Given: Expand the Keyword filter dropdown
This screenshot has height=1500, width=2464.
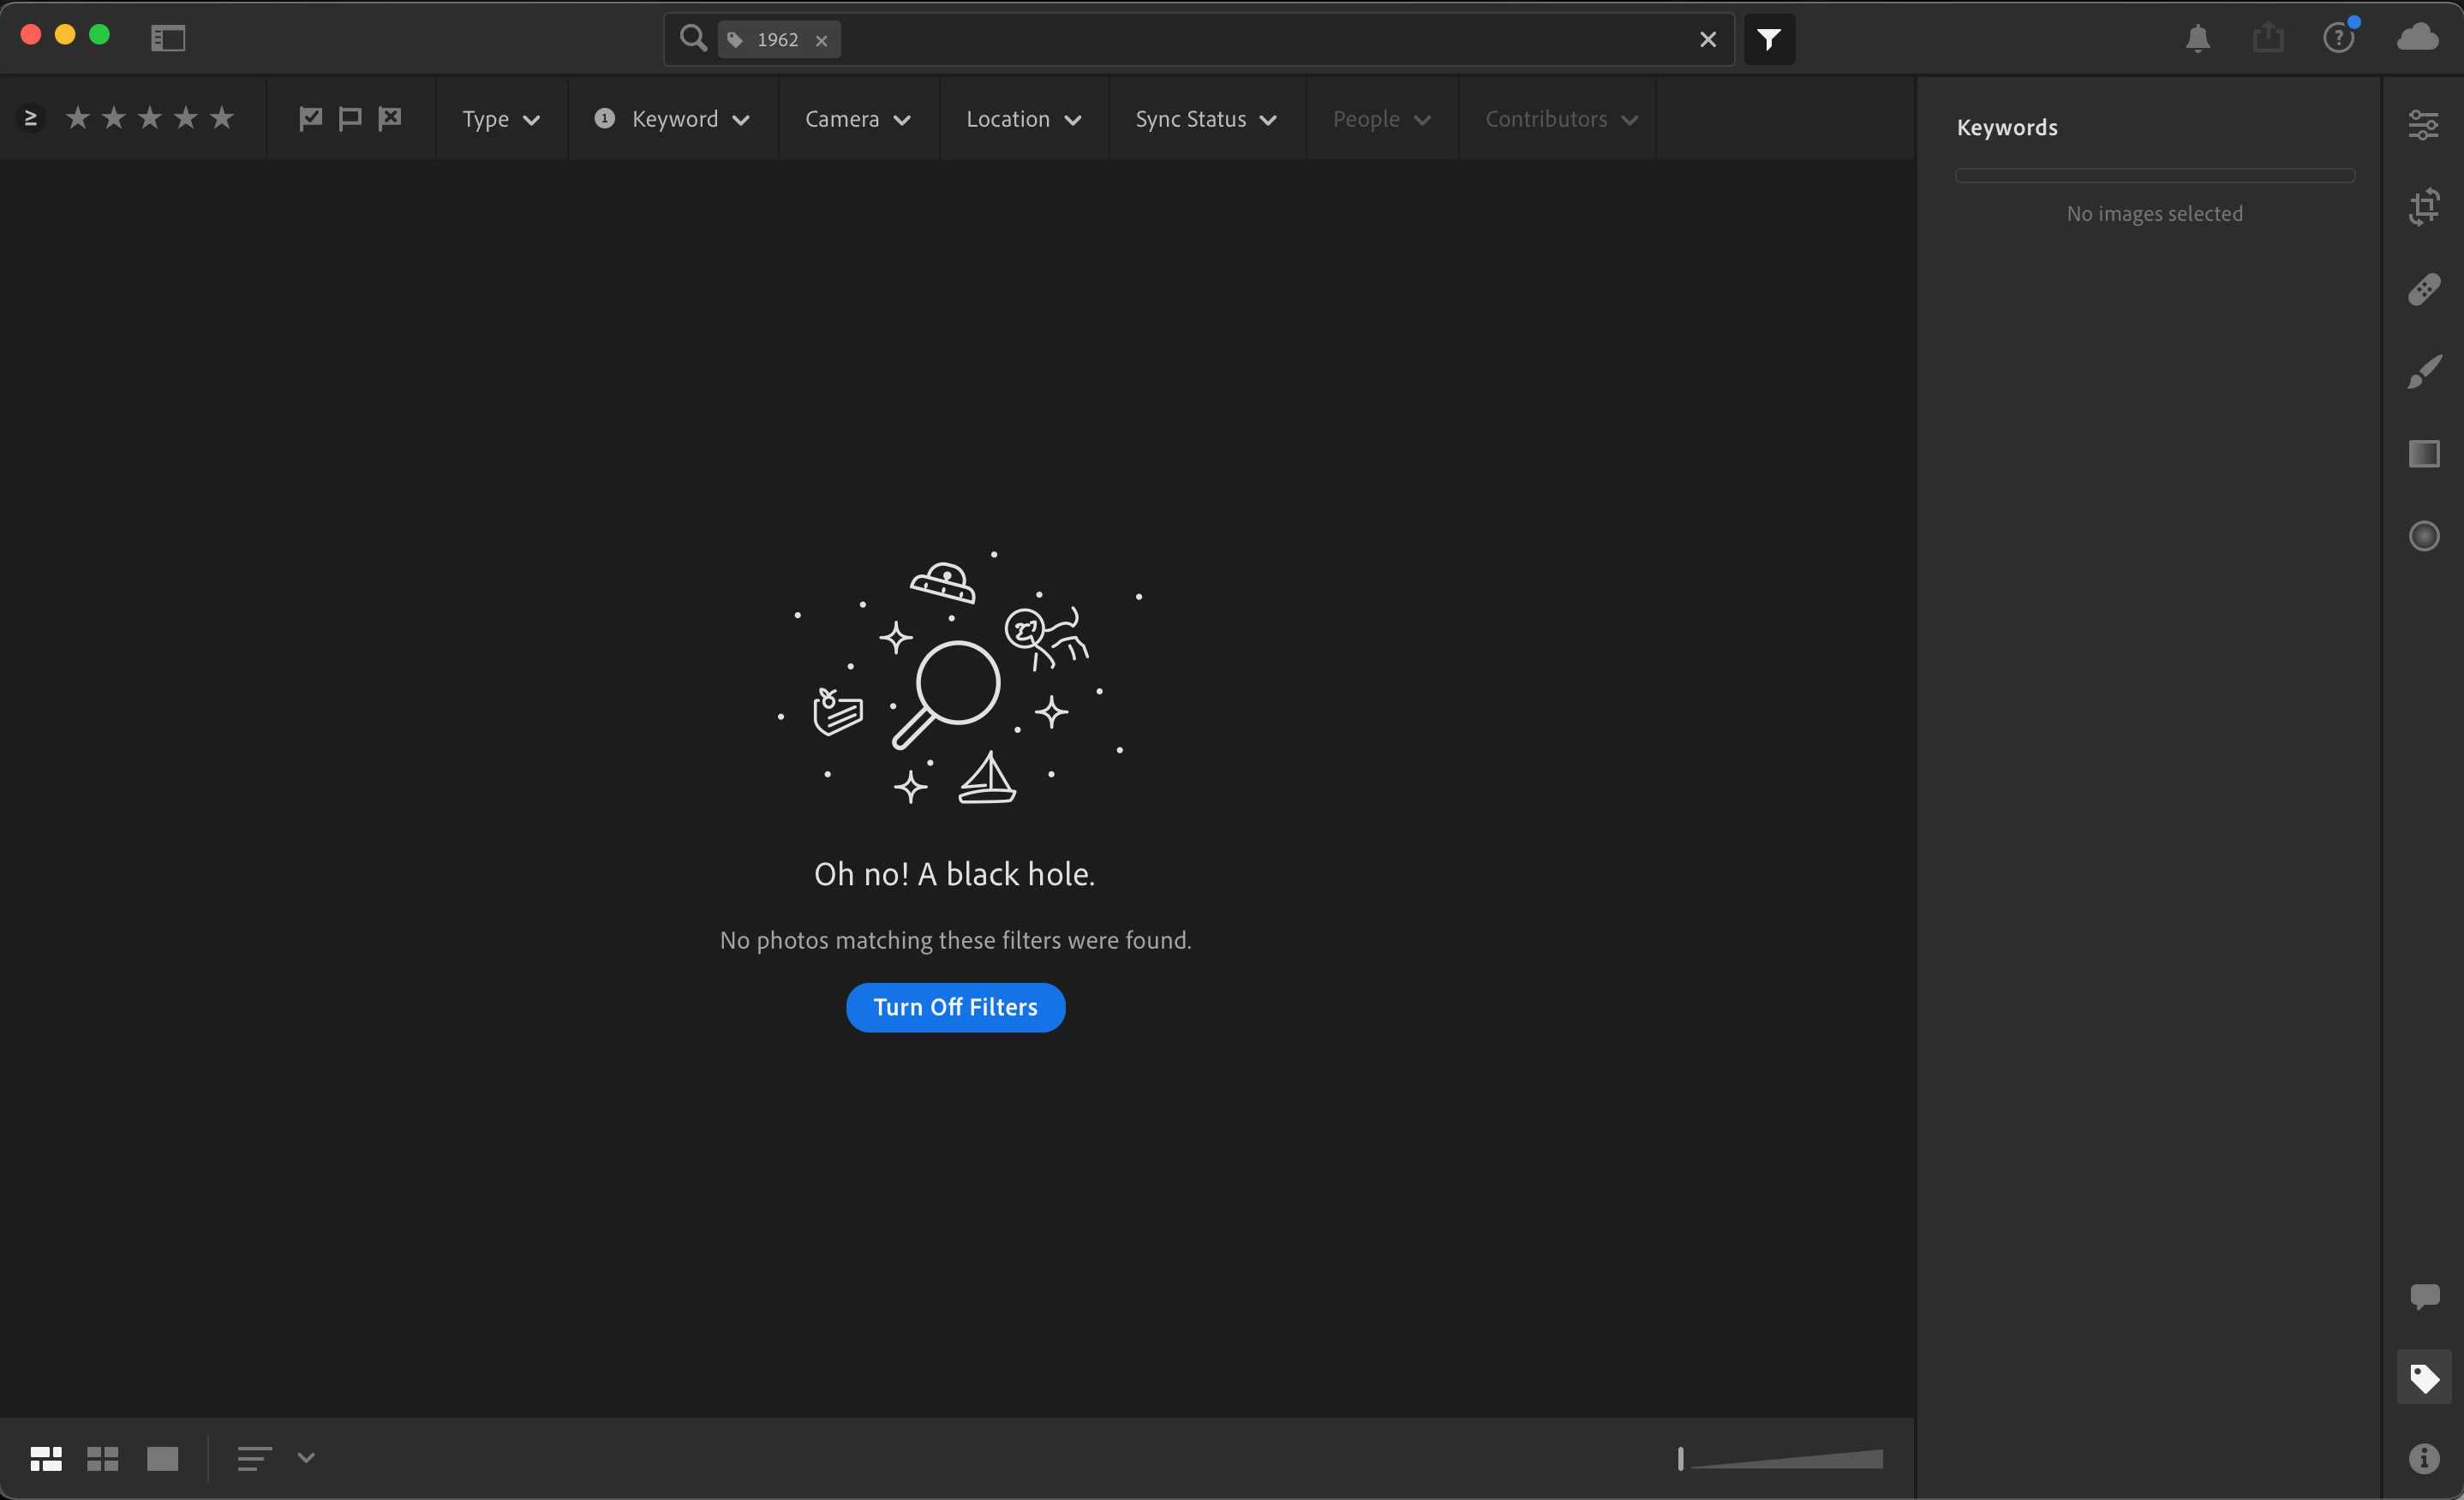Looking at the screenshot, I should pyautogui.click(x=689, y=119).
